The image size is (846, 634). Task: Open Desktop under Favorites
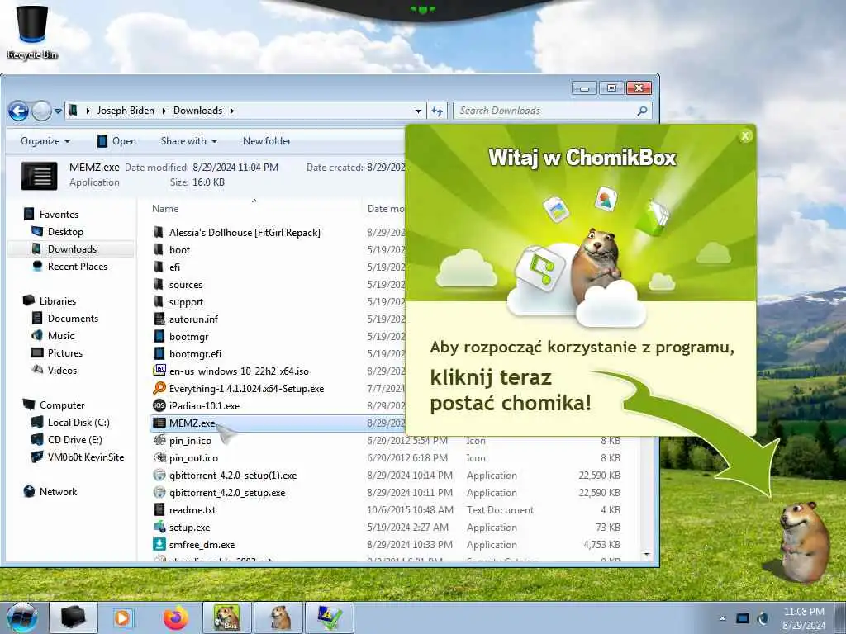[x=65, y=232]
